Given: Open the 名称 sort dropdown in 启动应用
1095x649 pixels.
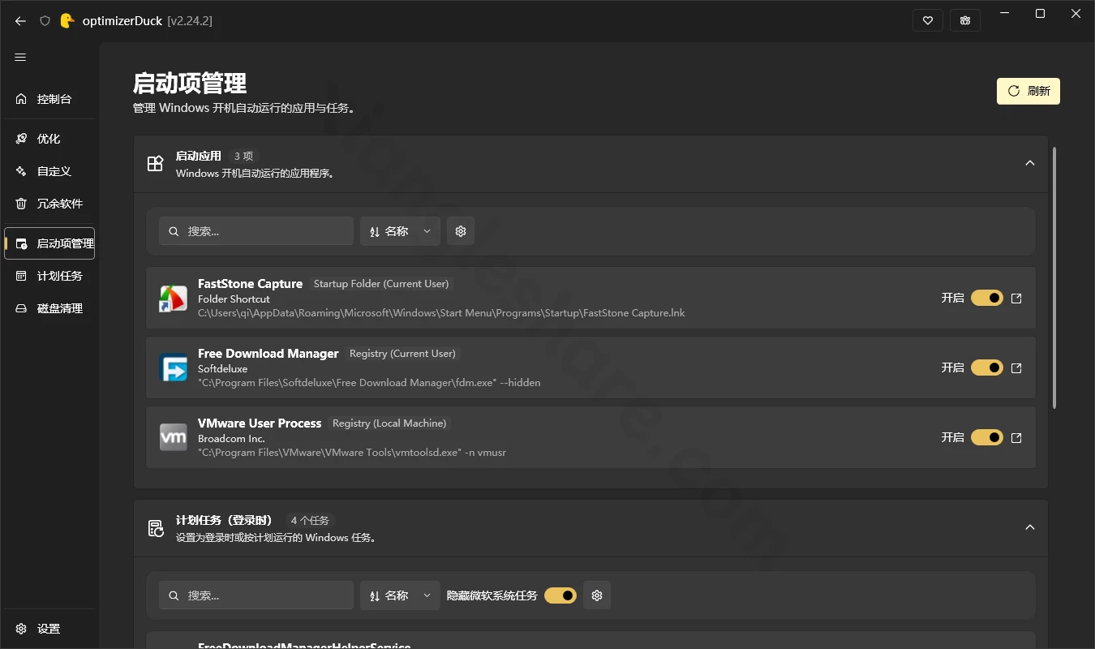Looking at the screenshot, I should 401,231.
